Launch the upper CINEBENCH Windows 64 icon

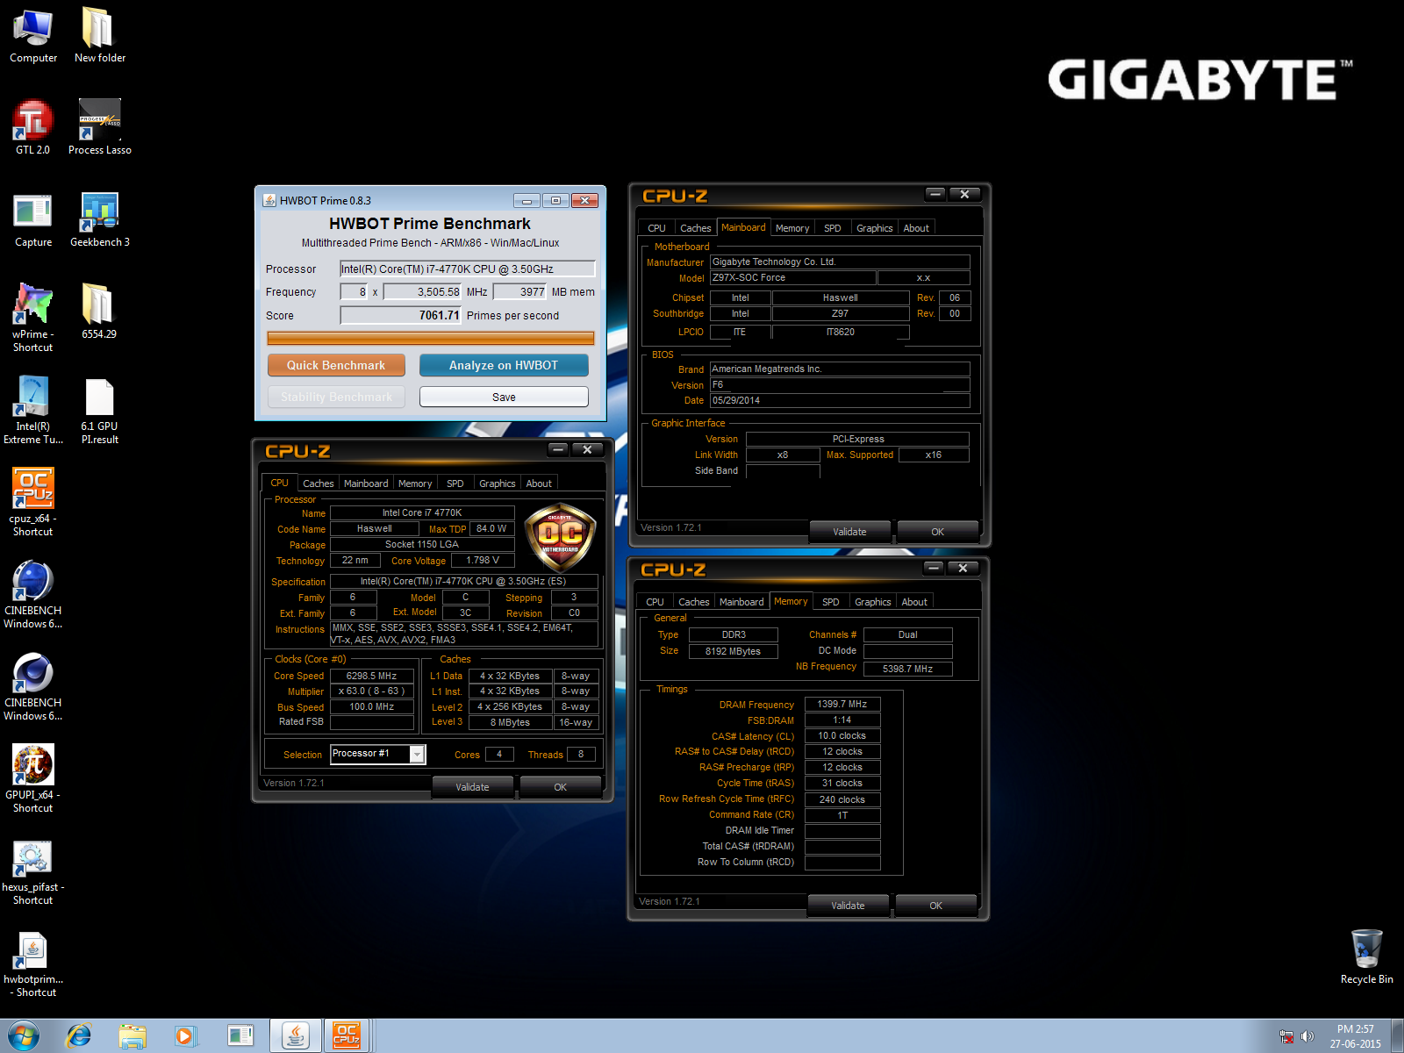(33, 594)
